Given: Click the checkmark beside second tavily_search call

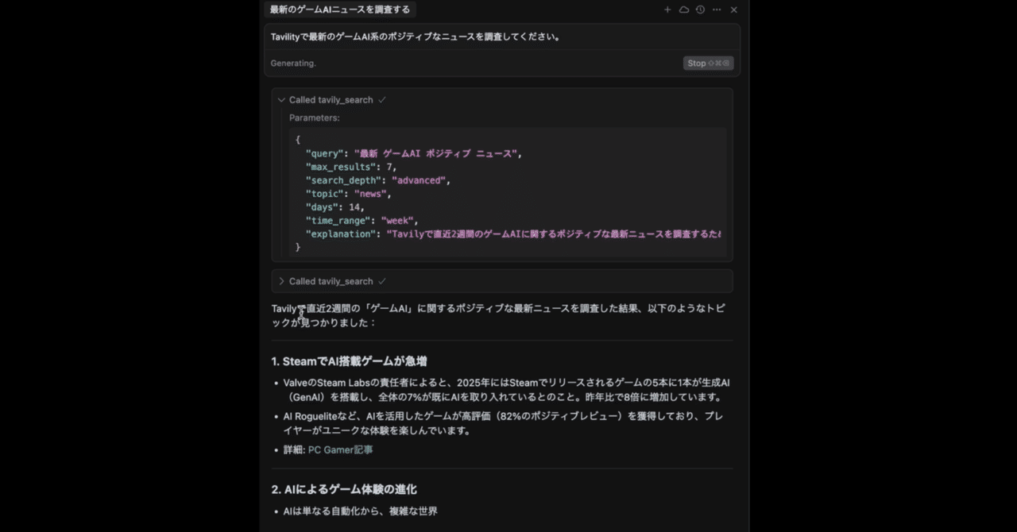Looking at the screenshot, I should (383, 280).
